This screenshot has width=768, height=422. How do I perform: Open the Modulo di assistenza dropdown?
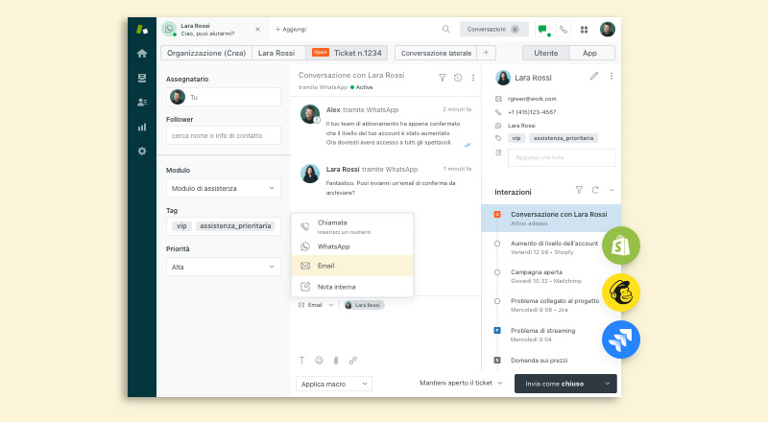(224, 188)
